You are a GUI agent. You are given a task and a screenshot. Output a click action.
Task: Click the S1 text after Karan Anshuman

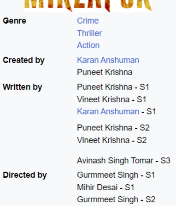pos(151,112)
